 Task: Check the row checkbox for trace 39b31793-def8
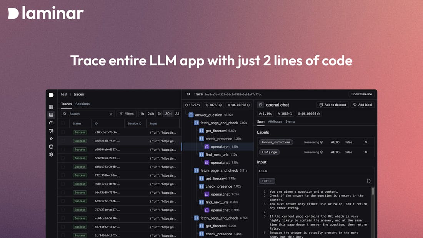pyautogui.click(x=63, y=184)
